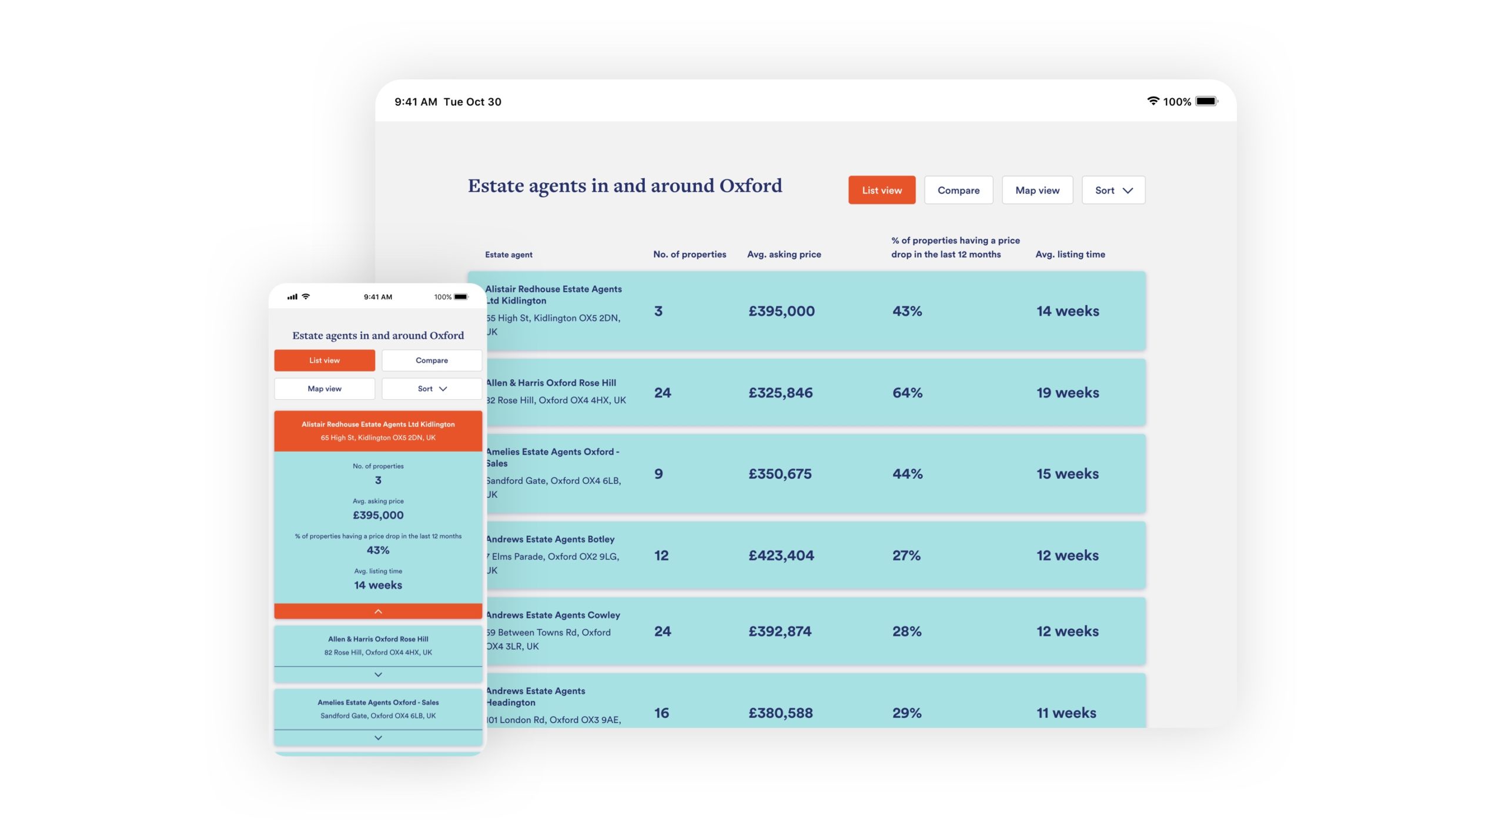Click the tablet battery icon
1505x836 pixels.
point(1206,101)
